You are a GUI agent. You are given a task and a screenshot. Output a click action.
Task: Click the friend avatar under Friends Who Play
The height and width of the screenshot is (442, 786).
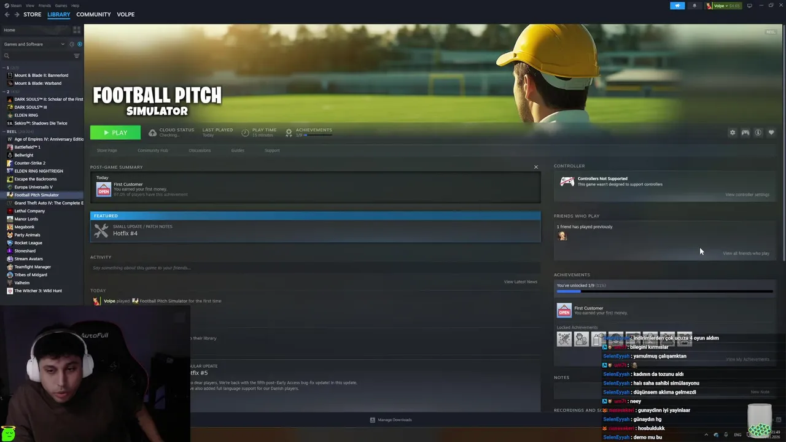click(562, 236)
